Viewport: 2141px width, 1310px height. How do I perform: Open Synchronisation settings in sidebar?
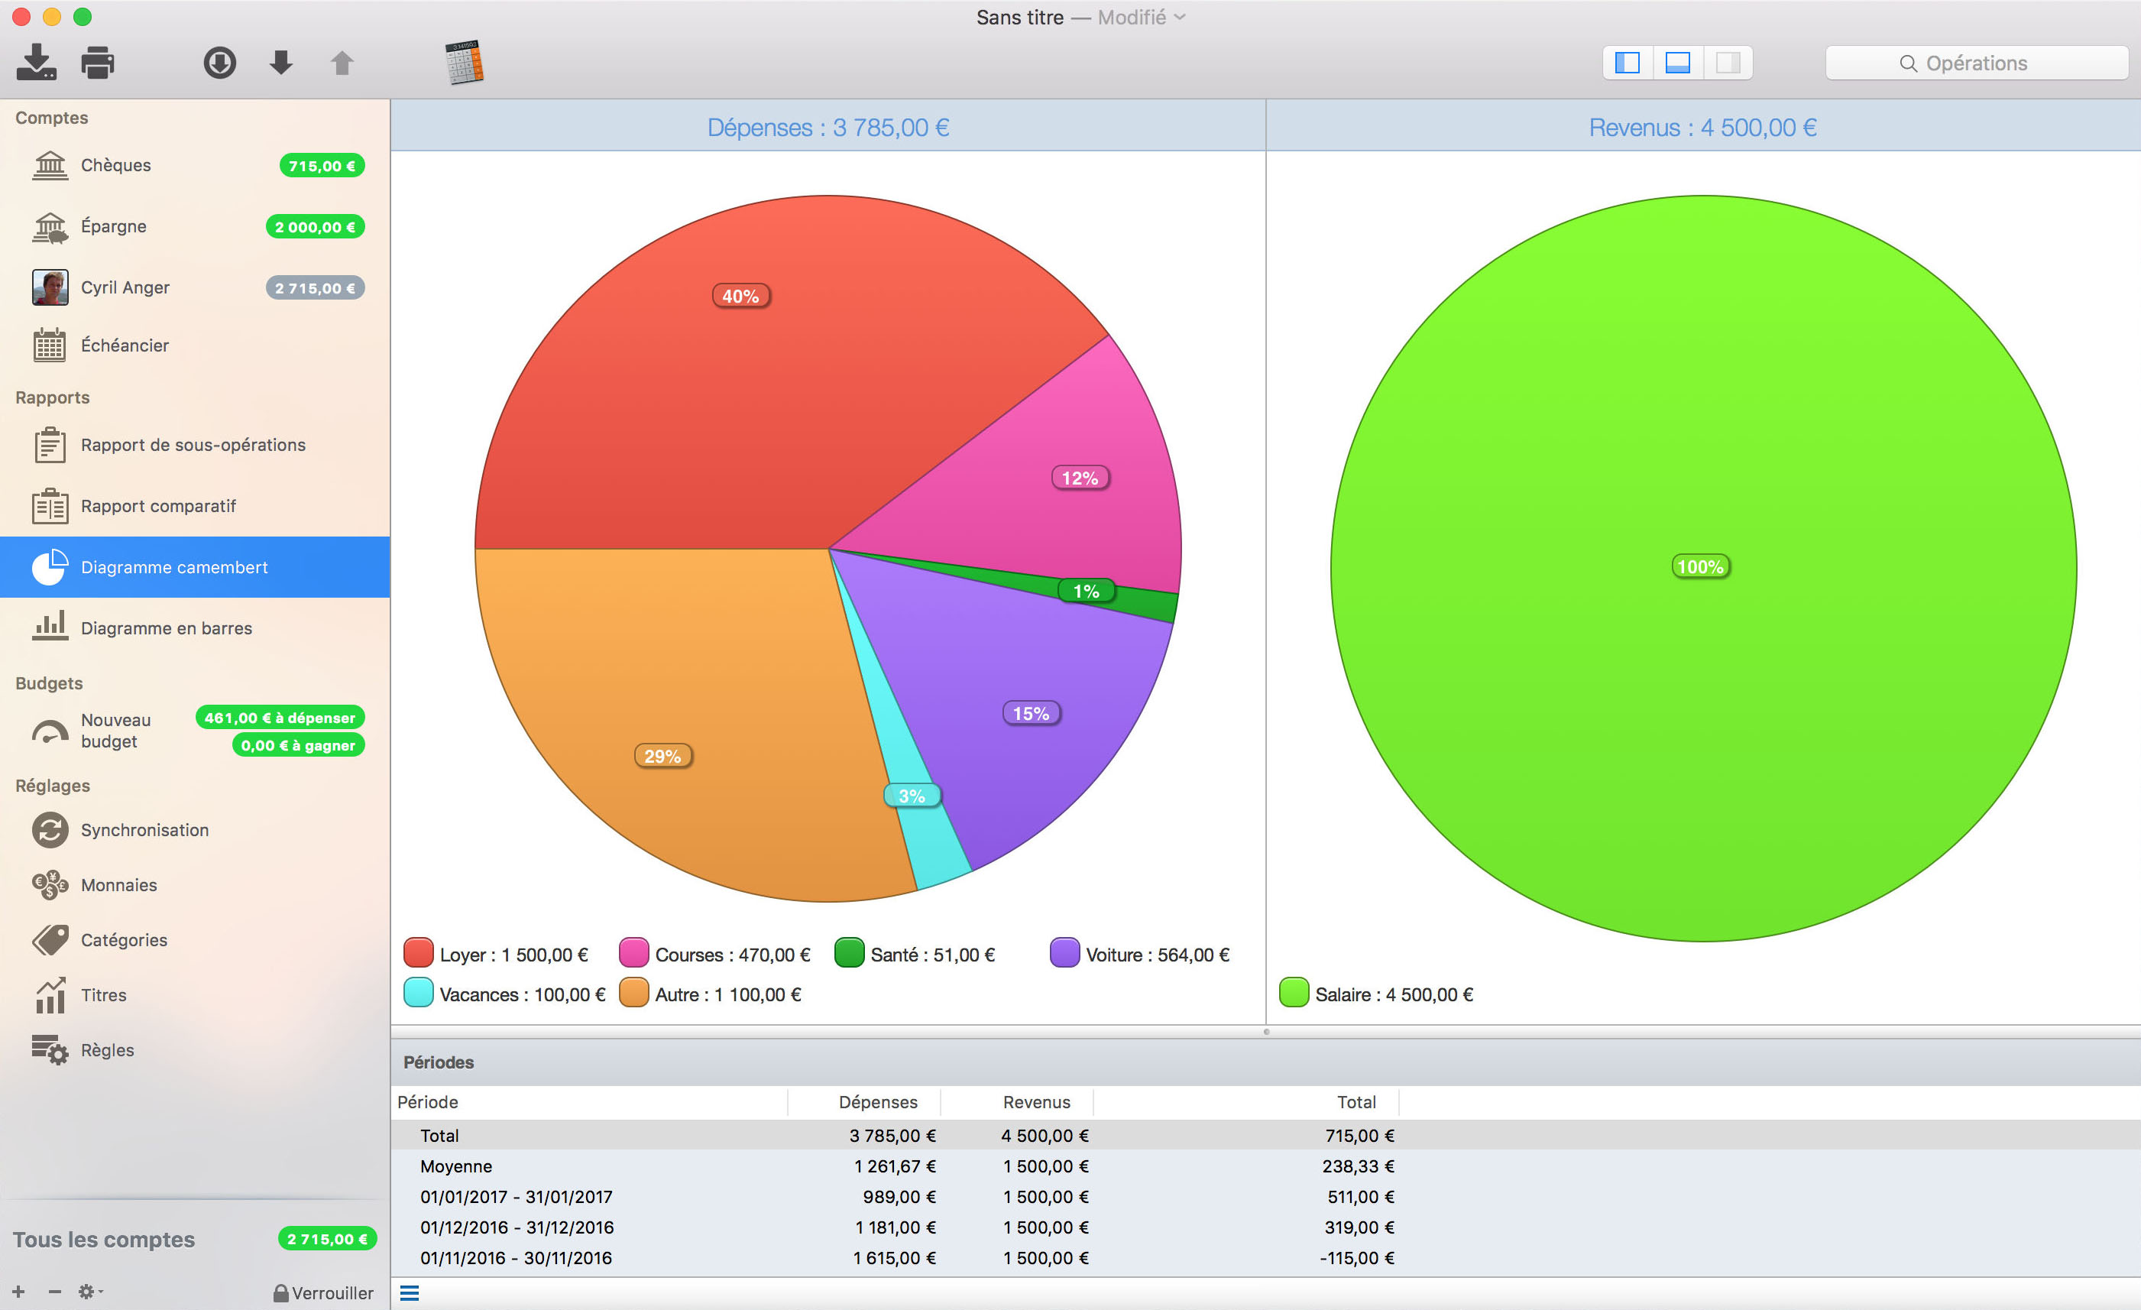pos(144,830)
